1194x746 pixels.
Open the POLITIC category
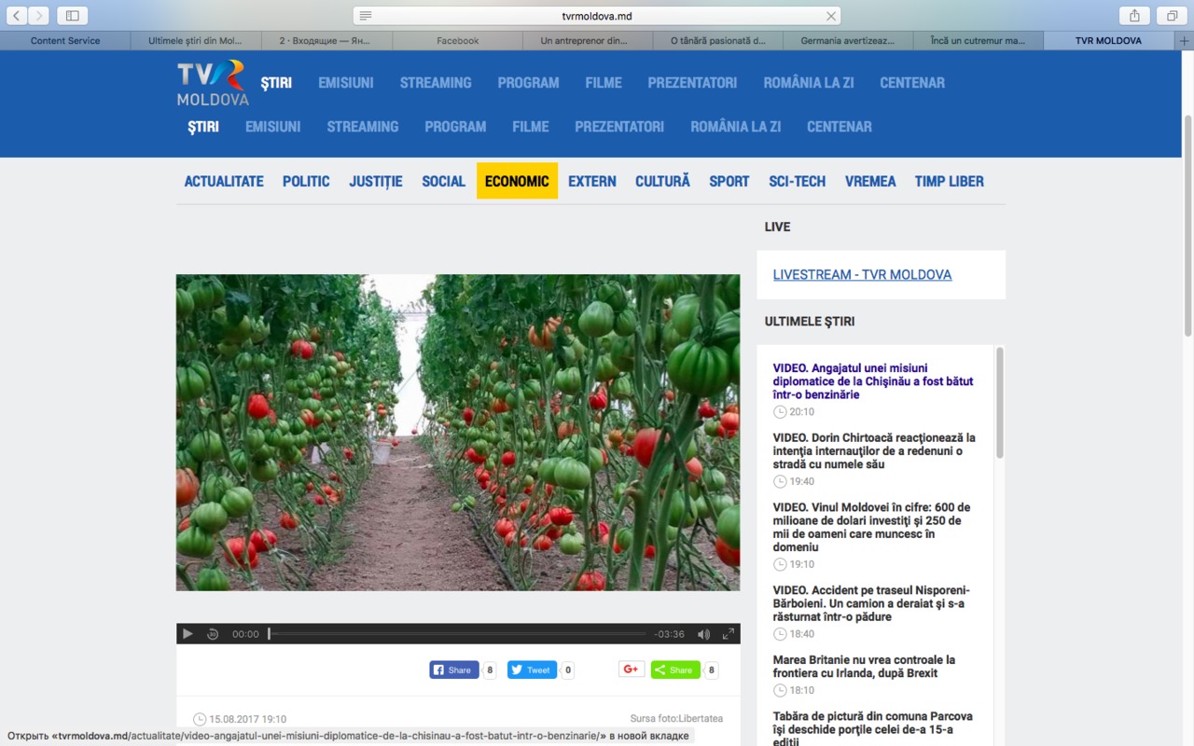(x=306, y=181)
